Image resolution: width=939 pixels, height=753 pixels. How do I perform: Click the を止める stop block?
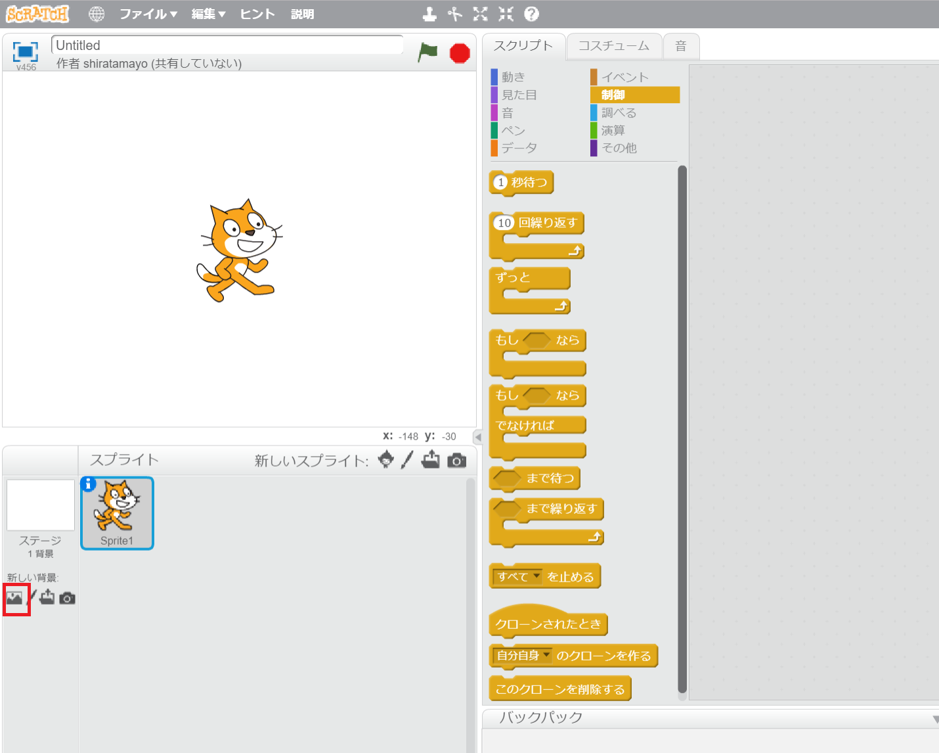[570, 577]
